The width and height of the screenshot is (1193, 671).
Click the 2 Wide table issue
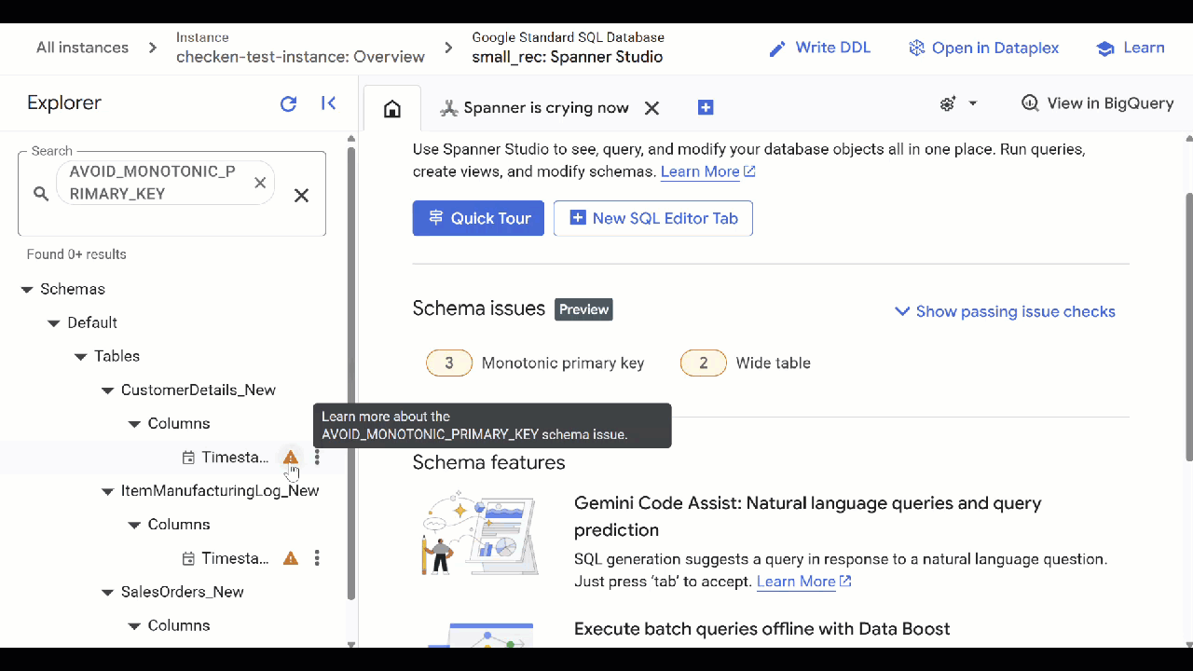746,363
